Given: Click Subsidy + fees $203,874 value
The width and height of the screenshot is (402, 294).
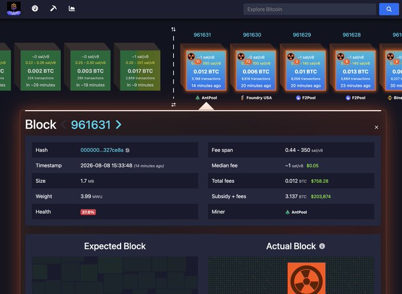Looking at the screenshot, I should 321,196.
